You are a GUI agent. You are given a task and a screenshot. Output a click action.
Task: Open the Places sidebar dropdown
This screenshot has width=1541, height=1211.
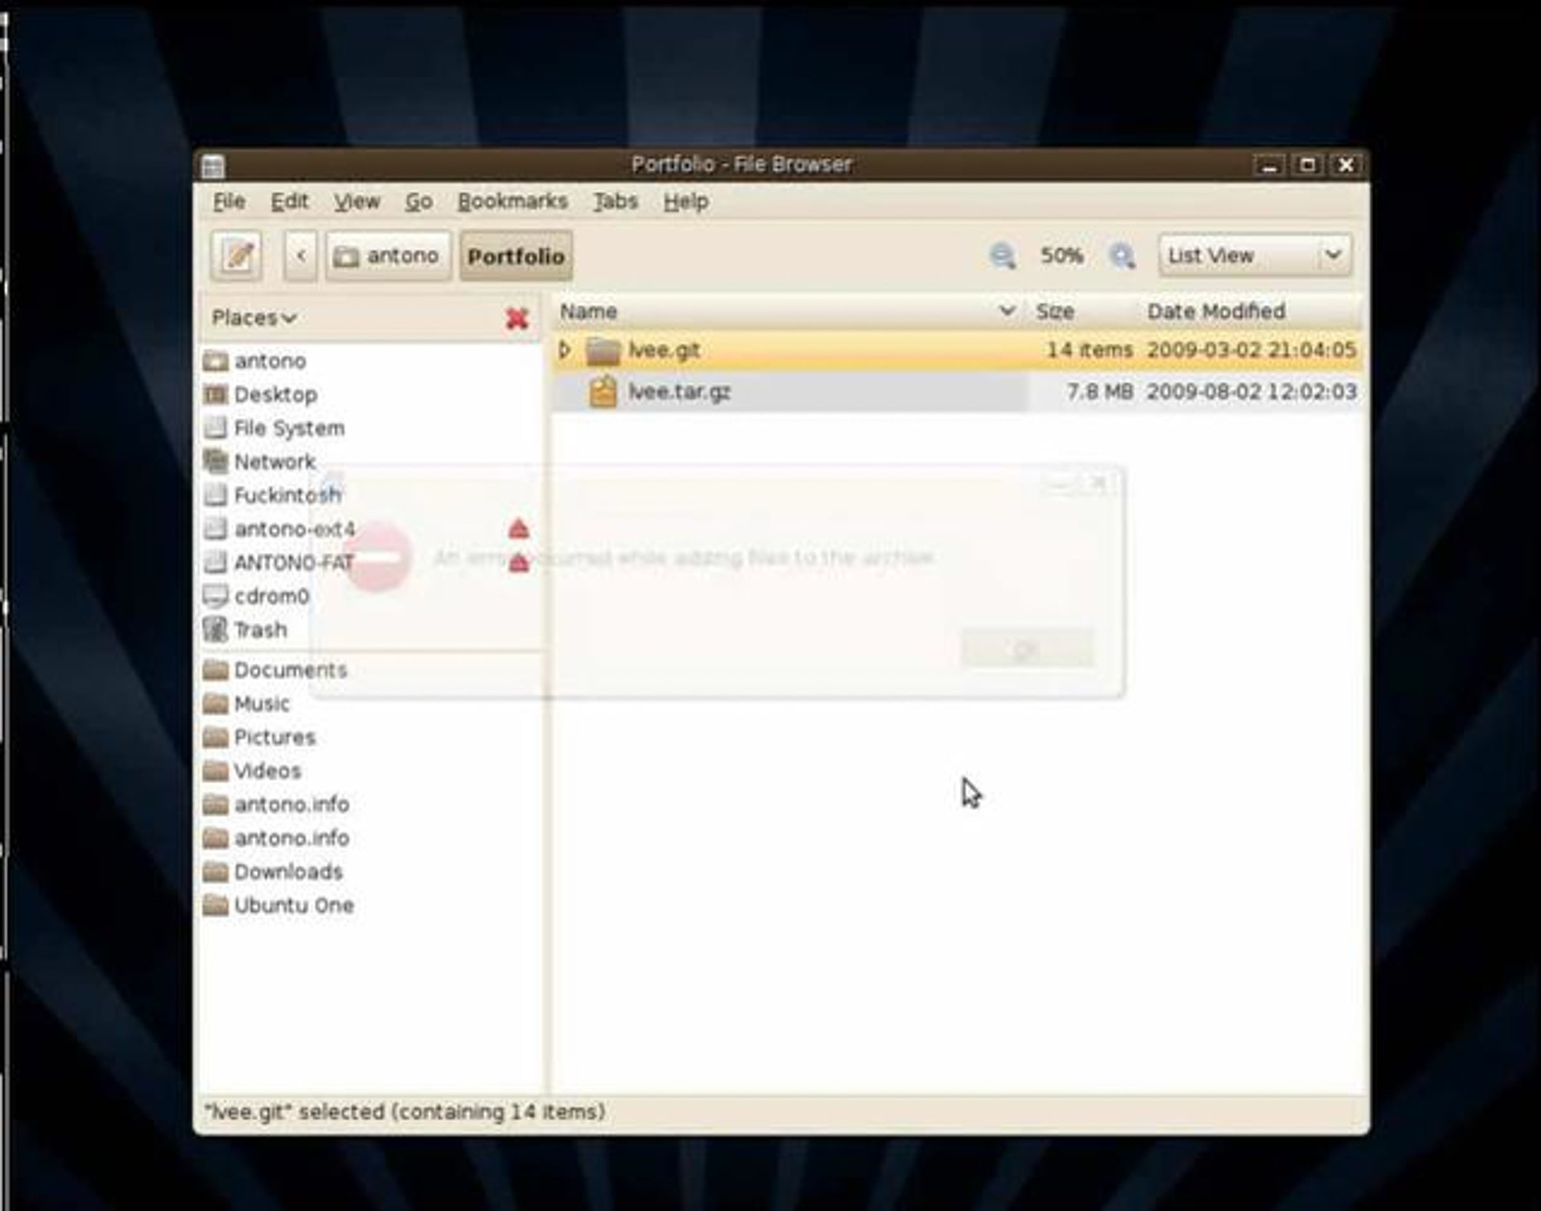254,318
